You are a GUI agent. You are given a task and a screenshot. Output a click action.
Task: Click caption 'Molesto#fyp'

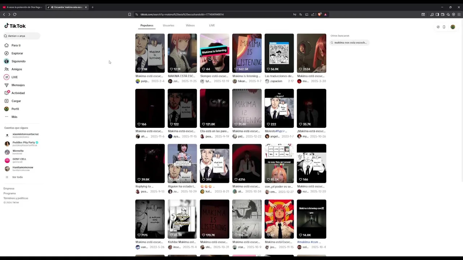276,131
